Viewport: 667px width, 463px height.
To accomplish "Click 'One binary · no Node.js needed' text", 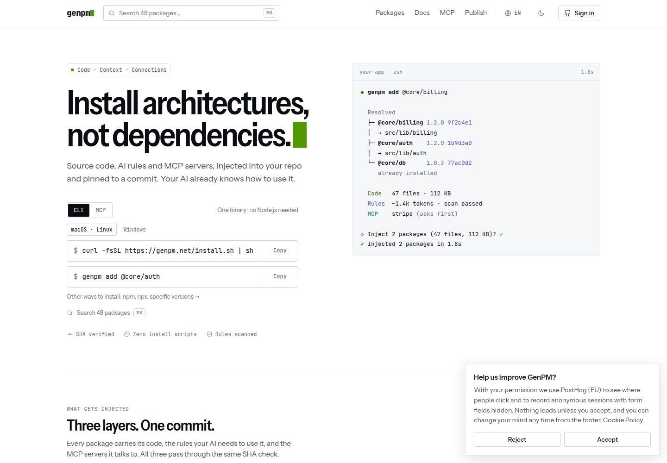I will [x=258, y=210].
